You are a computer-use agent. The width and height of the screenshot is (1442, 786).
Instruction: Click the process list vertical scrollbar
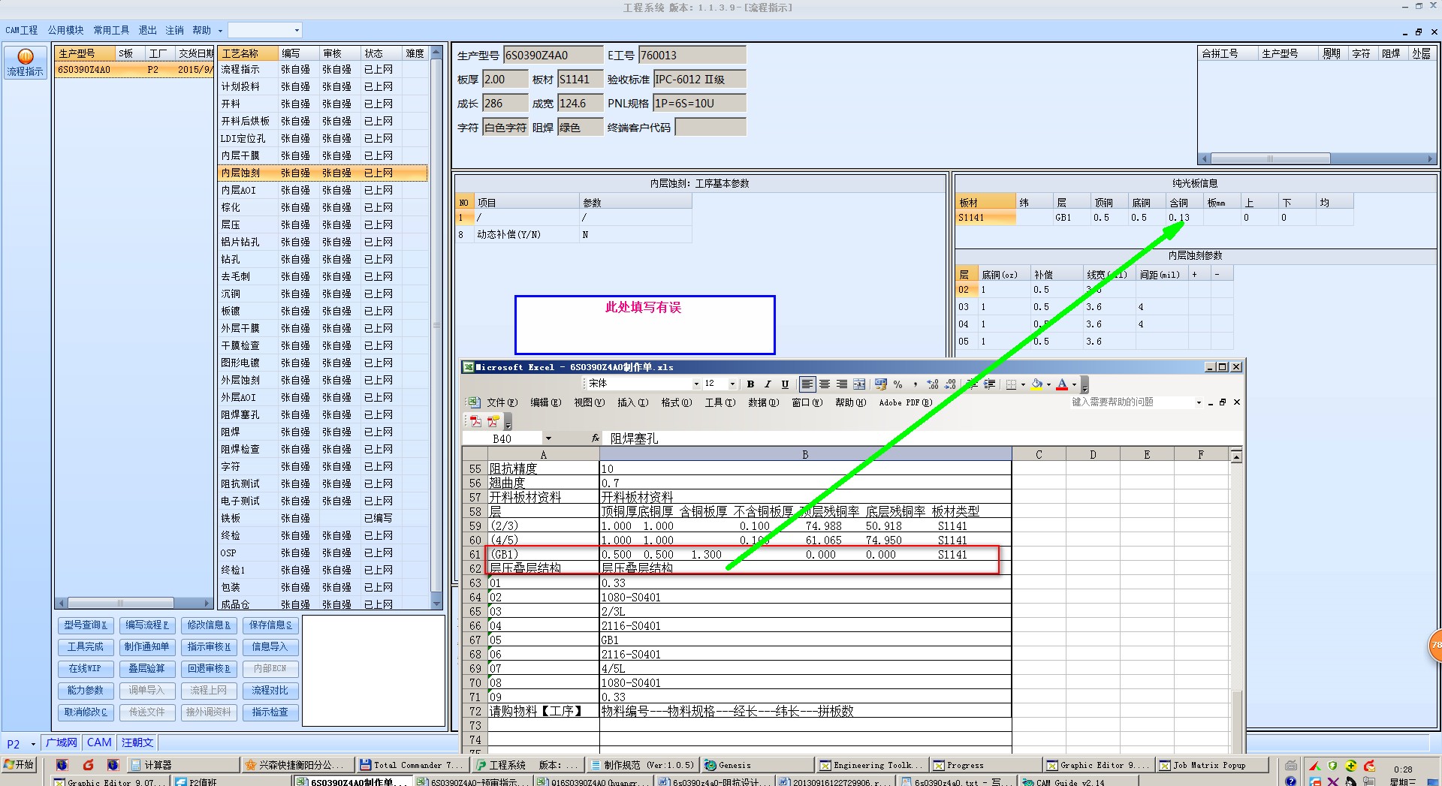(436, 328)
